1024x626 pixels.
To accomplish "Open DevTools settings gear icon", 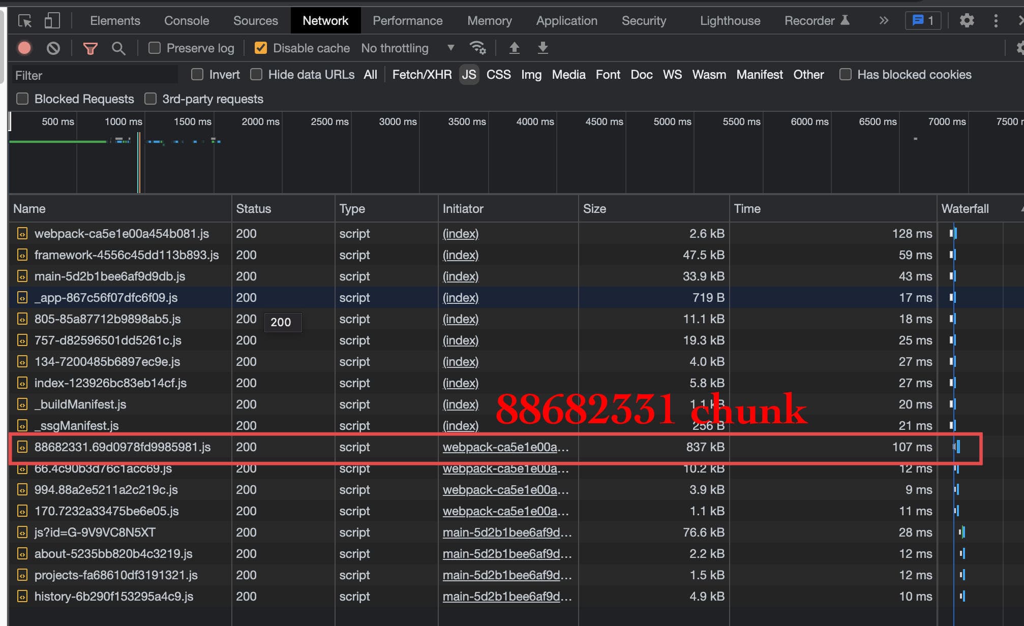I will (x=966, y=21).
